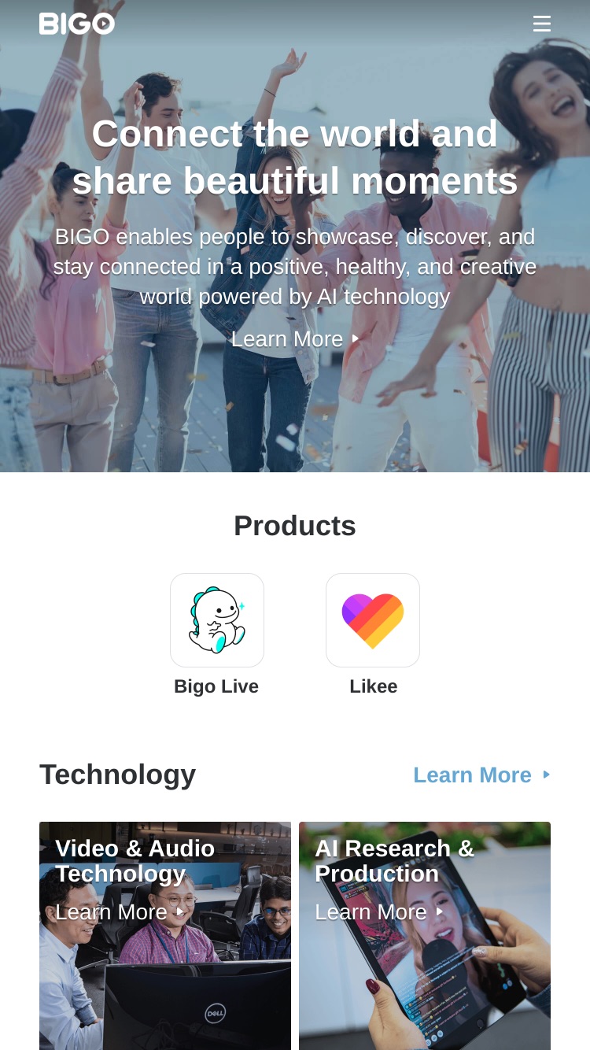Screen dimensions: 590x1050
Task: Open the hamburger navigation menu
Action: [542, 24]
